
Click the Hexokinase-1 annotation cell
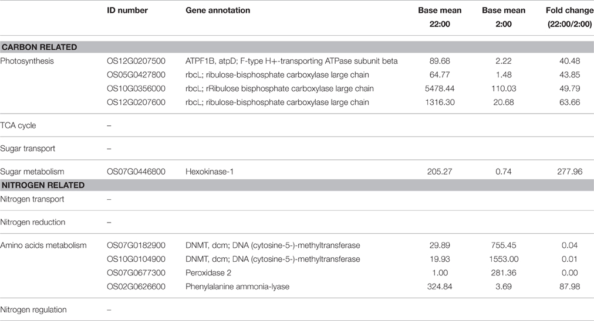[210, 172]
